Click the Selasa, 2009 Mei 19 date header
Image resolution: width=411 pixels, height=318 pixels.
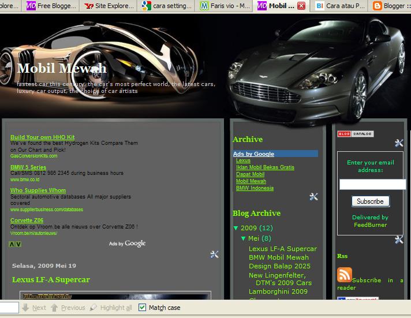coord(44,266)
